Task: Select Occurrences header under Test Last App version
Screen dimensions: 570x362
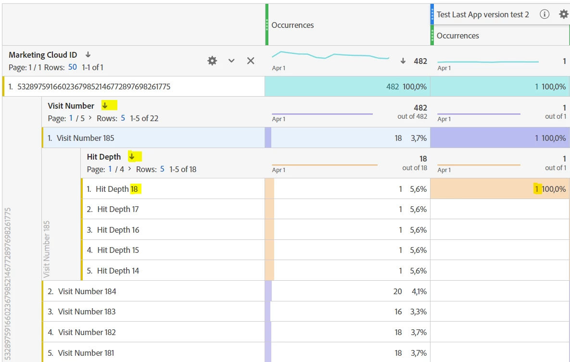Action: [x=500, y=35]
